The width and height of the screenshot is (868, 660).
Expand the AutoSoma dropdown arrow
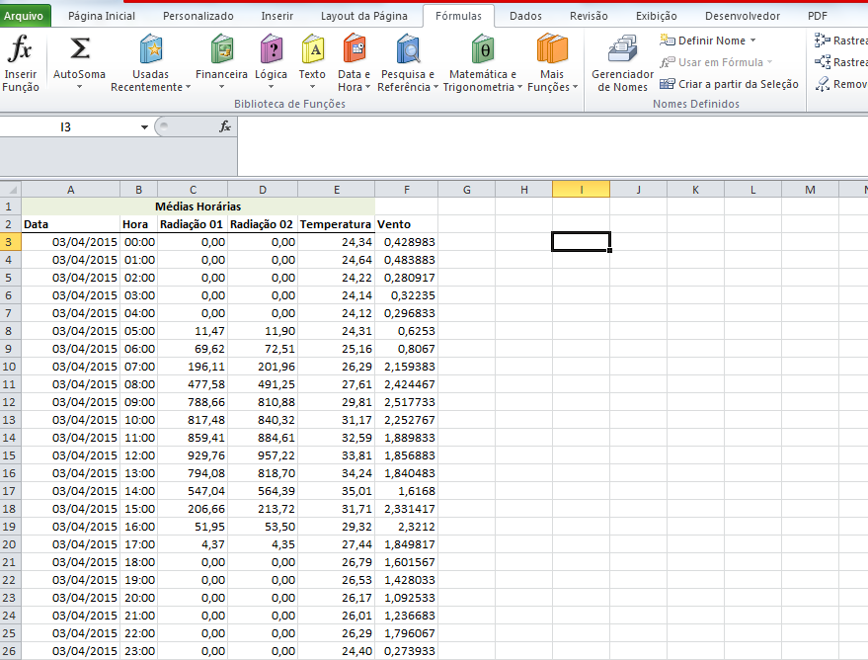point(79,87)
